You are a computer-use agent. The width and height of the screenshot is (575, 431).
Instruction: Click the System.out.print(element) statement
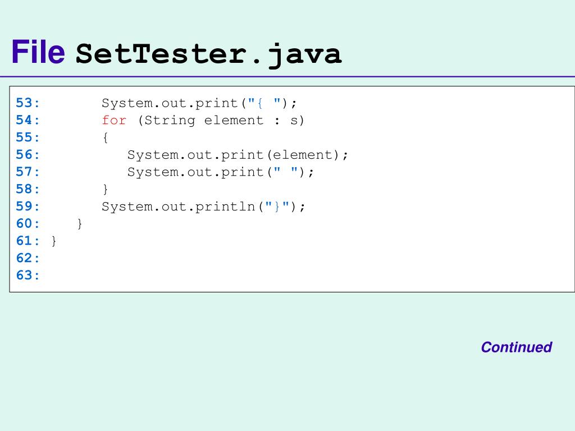238,155
